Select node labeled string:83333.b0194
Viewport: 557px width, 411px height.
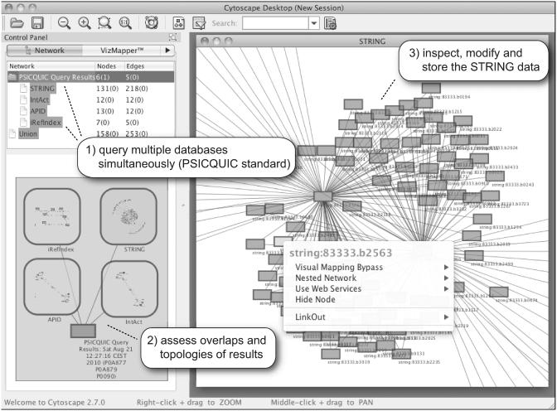[431, 88]
